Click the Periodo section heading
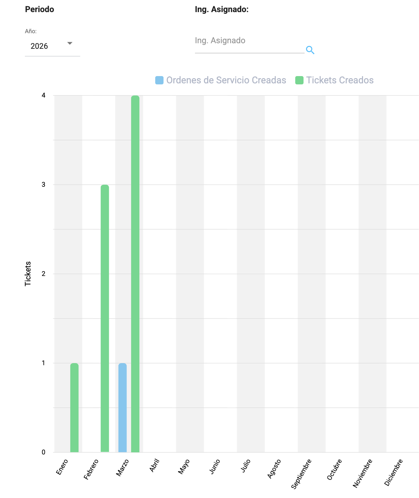Image resolution: width=419 pixels, height=498 pixels. pos(39,9)
